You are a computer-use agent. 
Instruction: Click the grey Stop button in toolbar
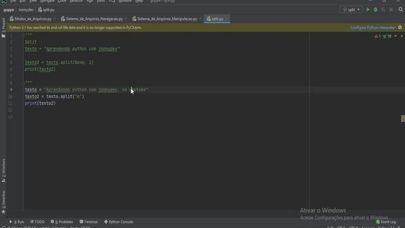(391, 9)
